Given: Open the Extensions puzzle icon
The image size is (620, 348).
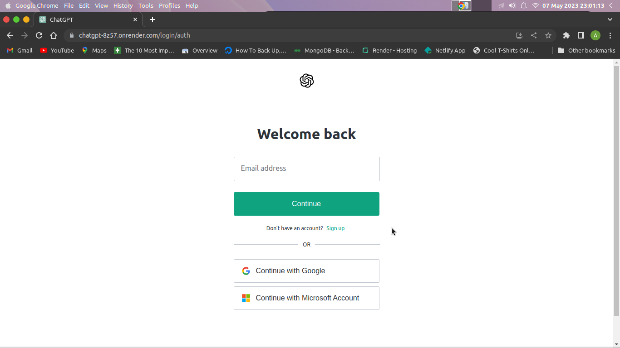Looking at the screenshot, I should pos(566,35).
